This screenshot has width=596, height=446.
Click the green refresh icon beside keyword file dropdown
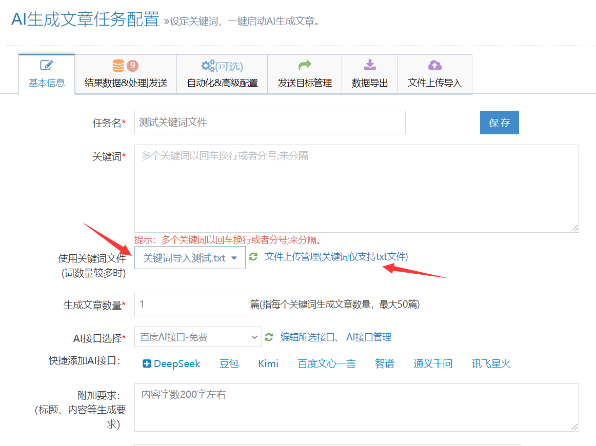click(253, 257)
